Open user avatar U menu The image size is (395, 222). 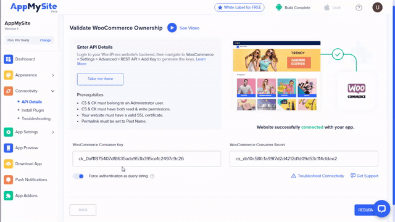(x=377, y=7)
